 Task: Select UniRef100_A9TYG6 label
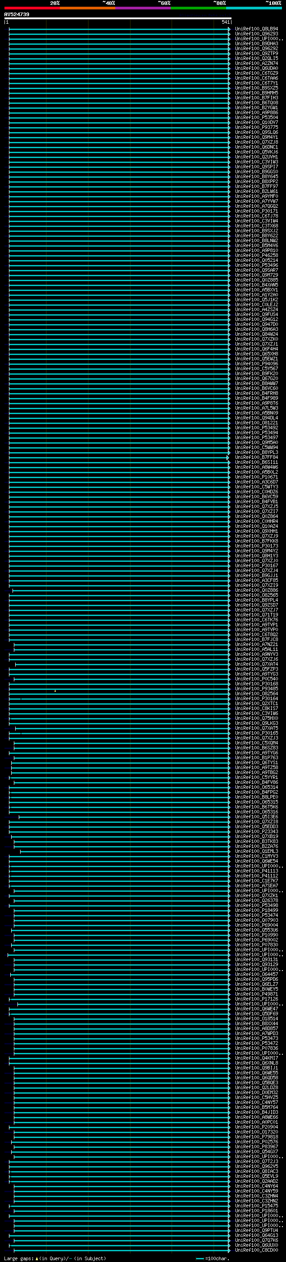pyautogui.click(x=257, y=753)
